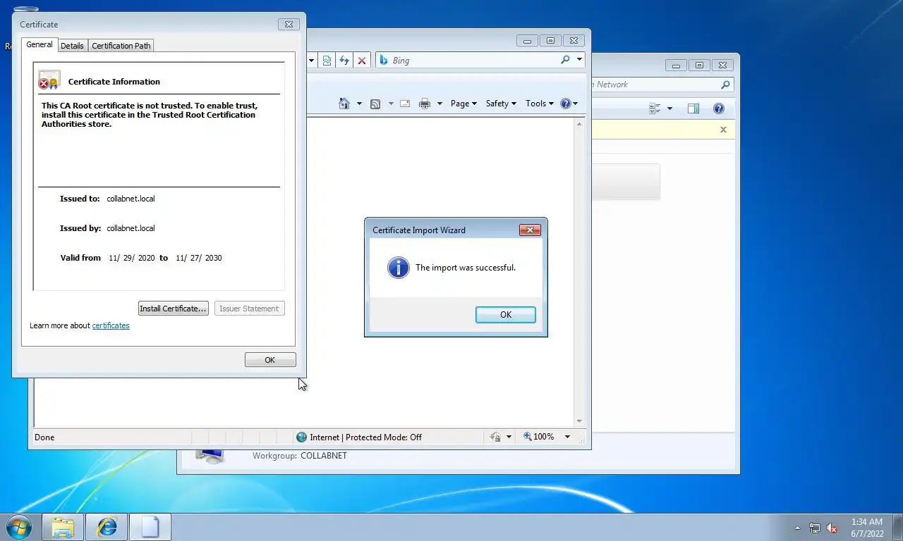Click the computer icon in Explorer details pane
This screenshot has height=541, width=903.
point(210,456)
